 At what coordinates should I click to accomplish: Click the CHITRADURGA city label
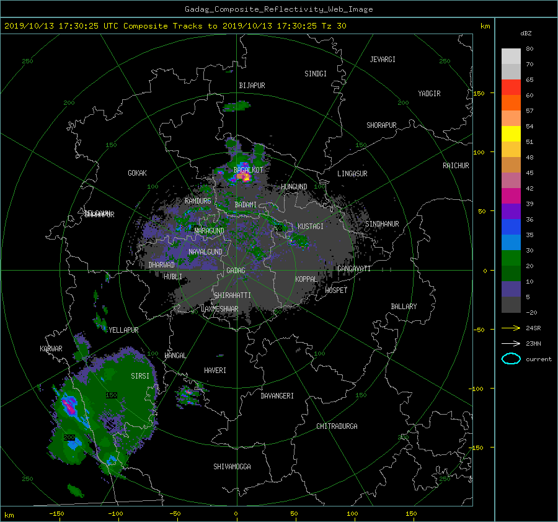point(337,426)
